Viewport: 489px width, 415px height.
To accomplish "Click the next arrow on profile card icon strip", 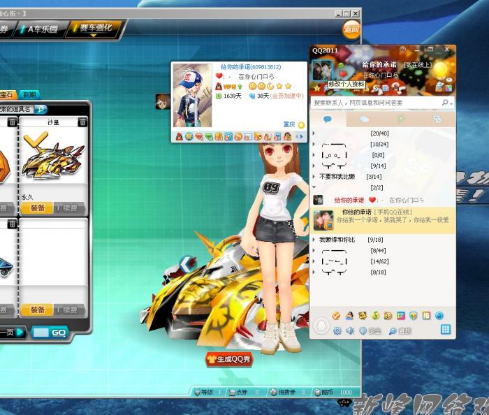I will [302, 136].
